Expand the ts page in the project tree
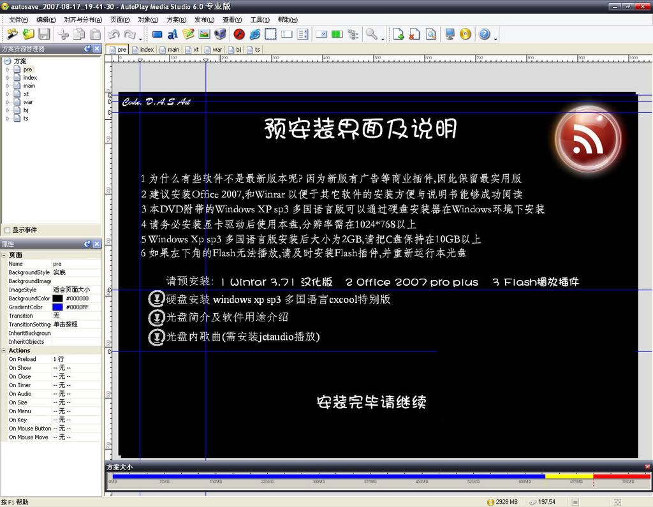The width and height of the screenshot is (653, 507). [x=8, y=119]
